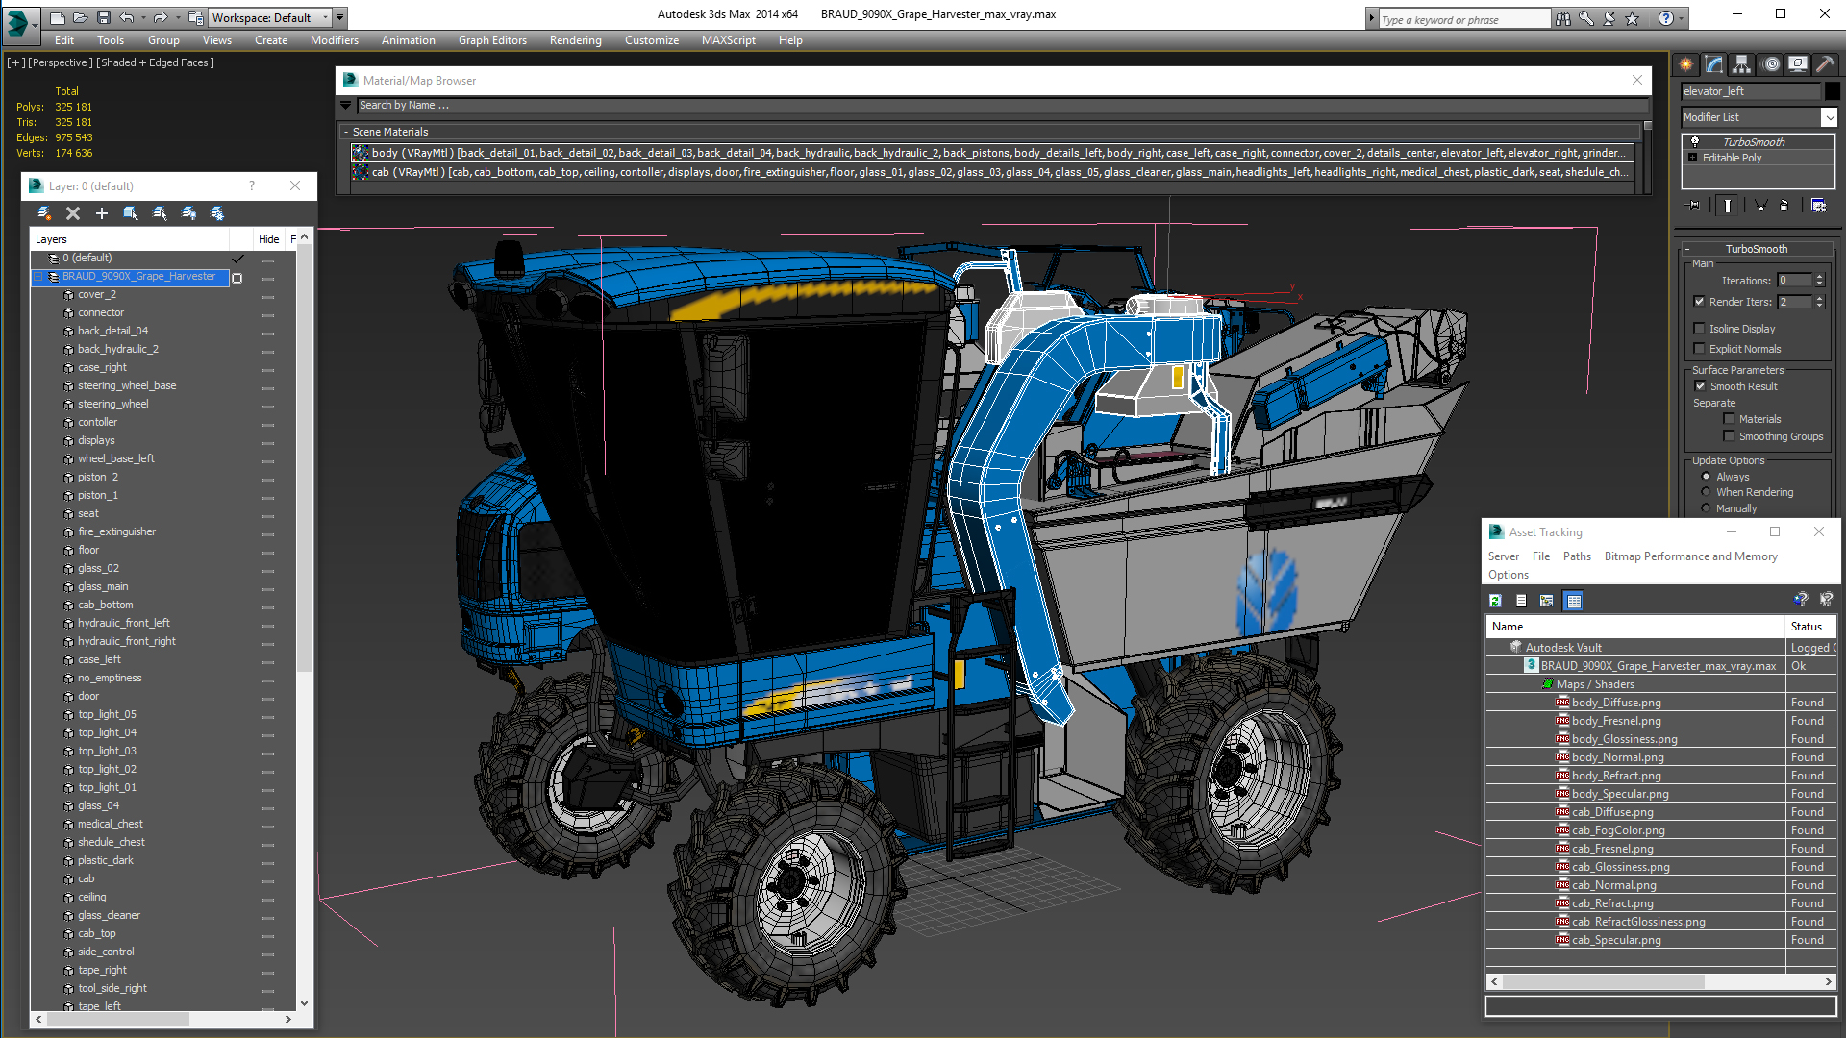Expand the Editable Poly plus sign

point(1693,158)
